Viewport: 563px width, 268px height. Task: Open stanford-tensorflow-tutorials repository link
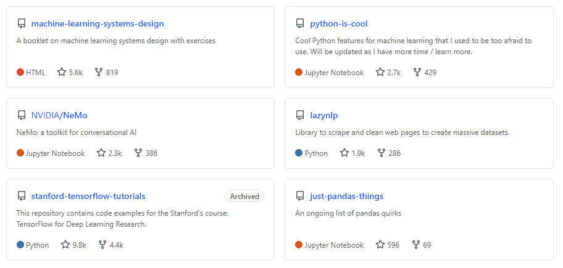coord(88,197)
